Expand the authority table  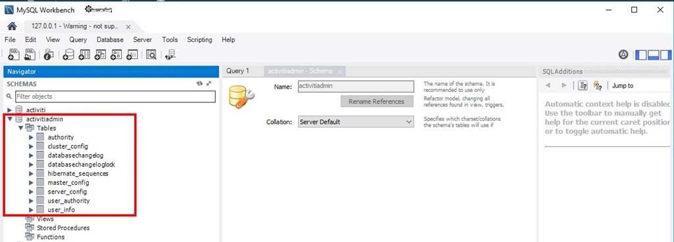click(31, 137)
